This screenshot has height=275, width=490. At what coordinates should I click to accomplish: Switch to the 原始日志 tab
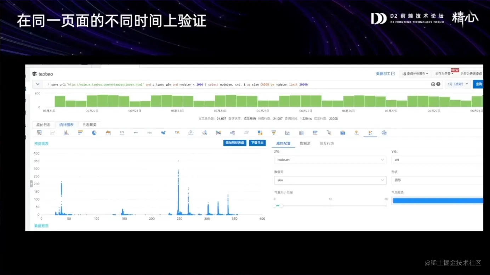pos(43,125)
